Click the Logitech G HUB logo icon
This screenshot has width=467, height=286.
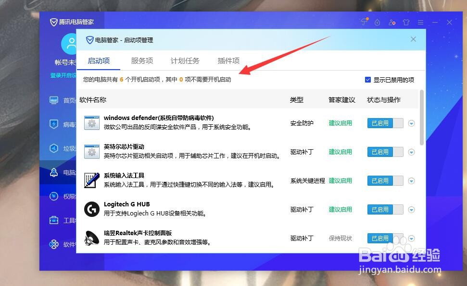92,209
